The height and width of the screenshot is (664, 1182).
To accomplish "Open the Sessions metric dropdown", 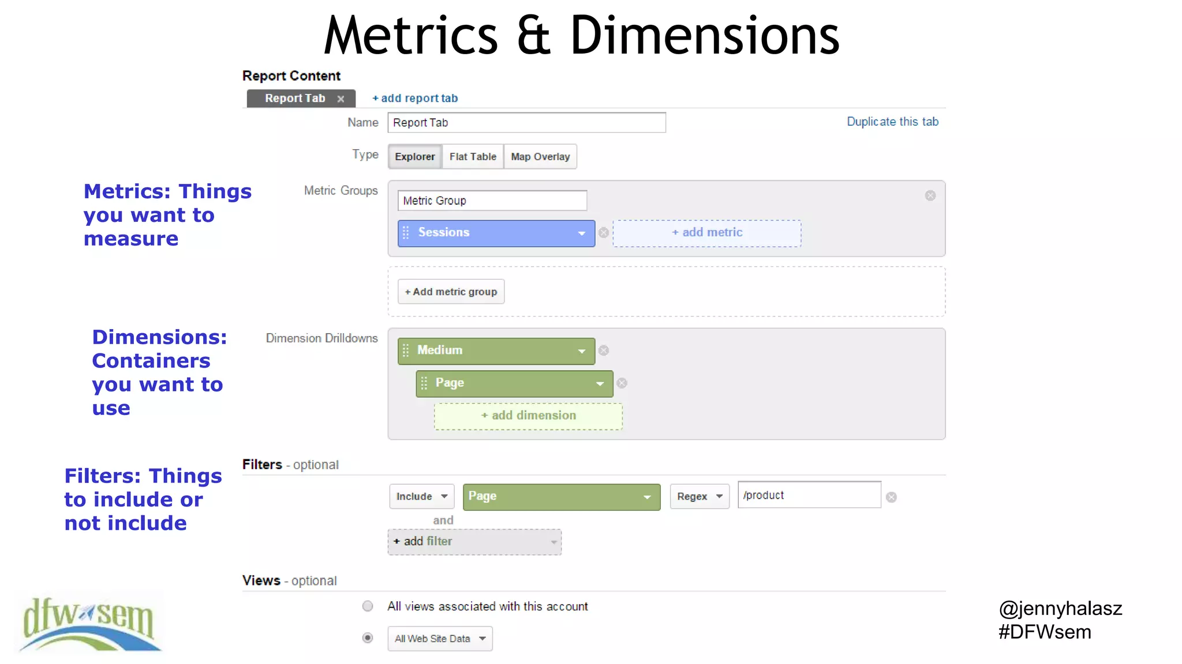I will (x=582, y=233).
